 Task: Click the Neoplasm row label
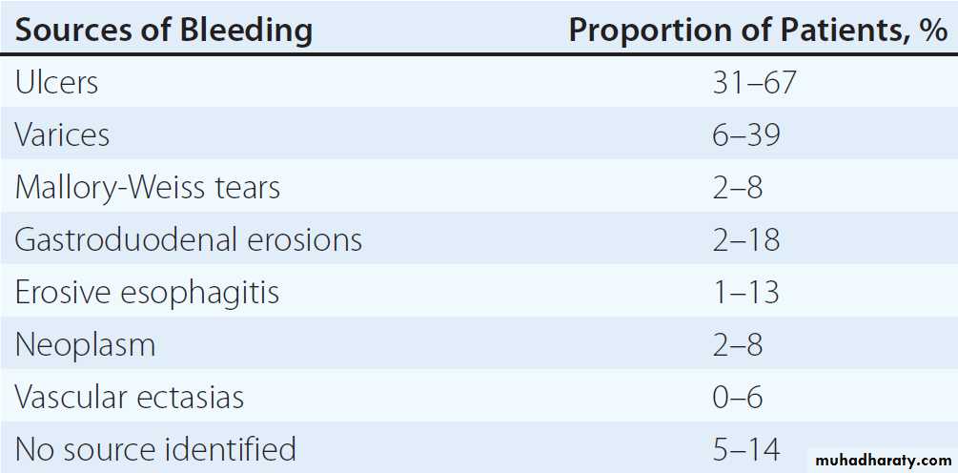click(85, 344)
